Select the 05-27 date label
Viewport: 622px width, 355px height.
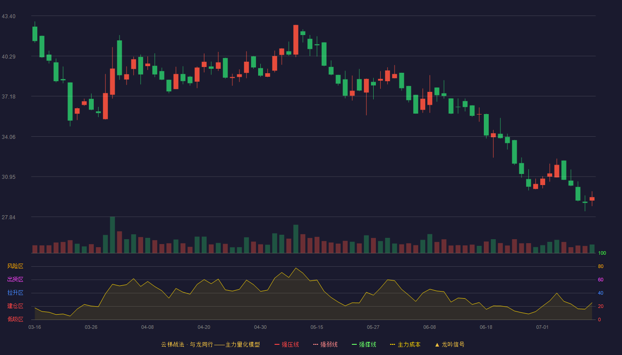[x=373, y=327]
